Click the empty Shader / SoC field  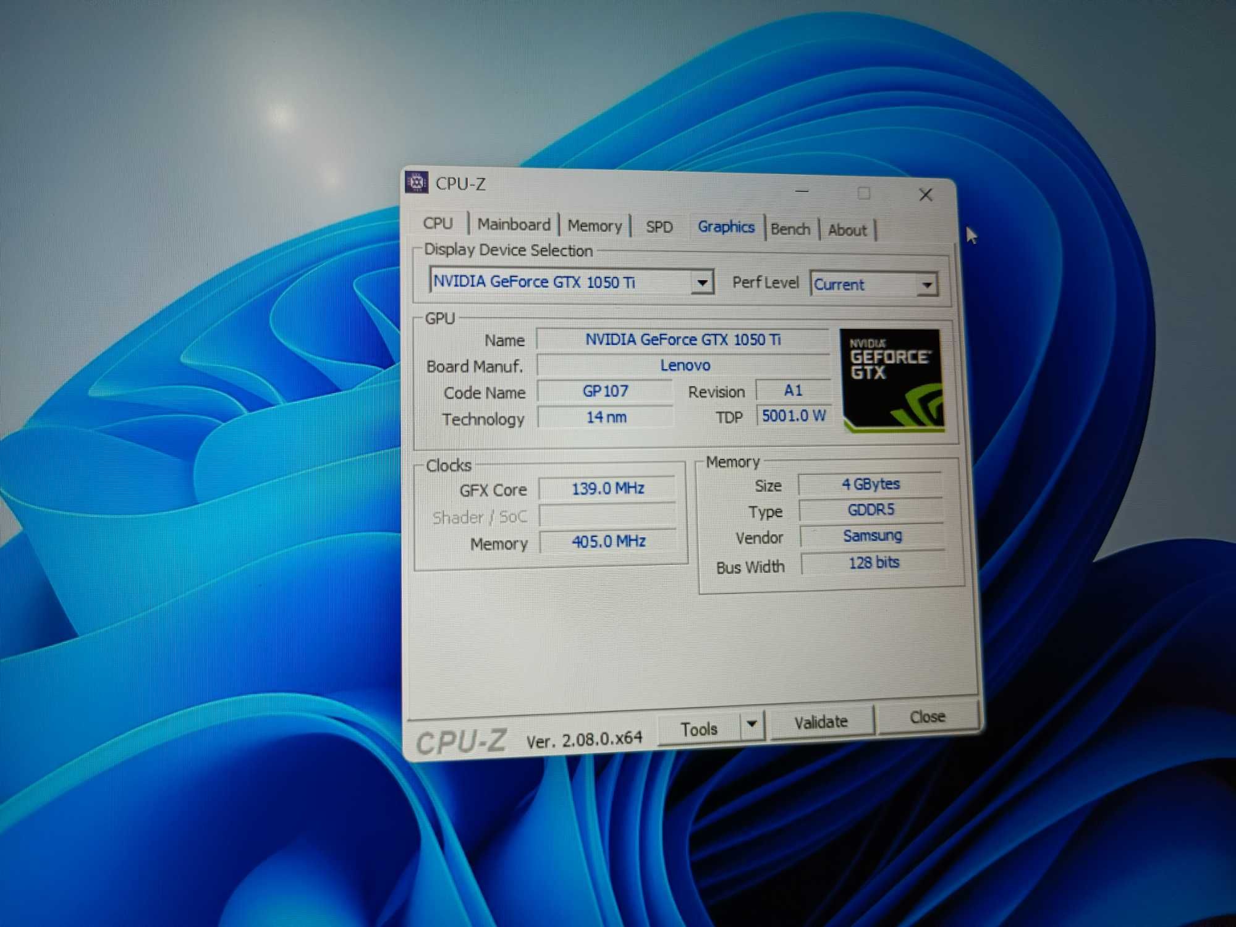tap(608, 515)
